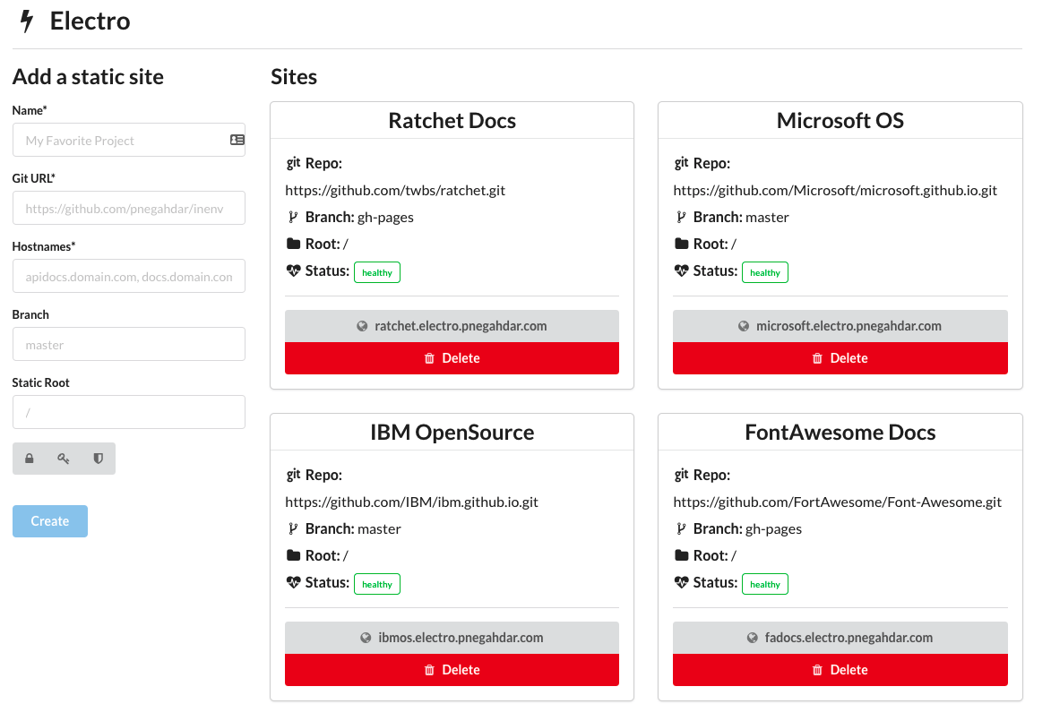Click the contact card icon in Name field
Image resolution: width=1051 pixels, height=721 pixels.
(x=237, y=140)
